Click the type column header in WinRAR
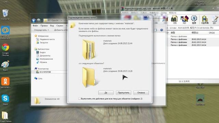Screen dimensions: 219x123 pyautogui.click(x=173, y=33)
